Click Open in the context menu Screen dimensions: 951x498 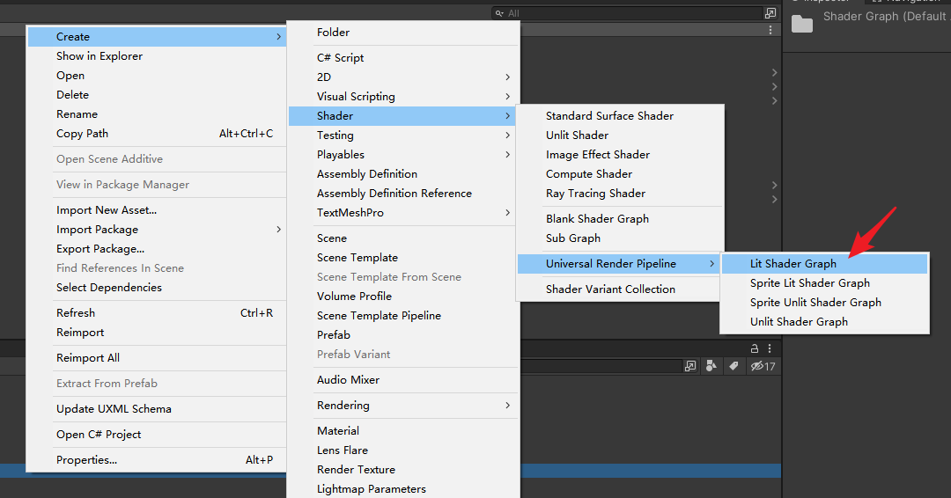coord(157,76)
